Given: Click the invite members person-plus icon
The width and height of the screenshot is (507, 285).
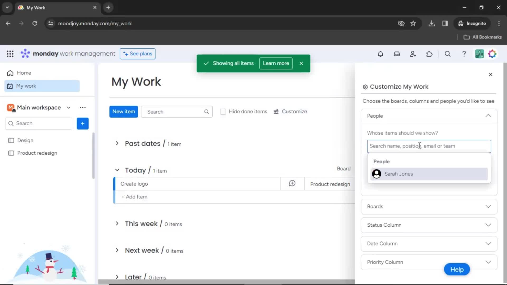Looking at the screenshot, I should tap(413, 54).
